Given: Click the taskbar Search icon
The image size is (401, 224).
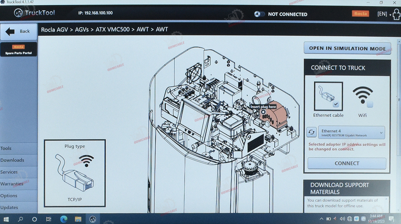Looking at the screenshot, I should pyautogui.click(x=20, y=219).
